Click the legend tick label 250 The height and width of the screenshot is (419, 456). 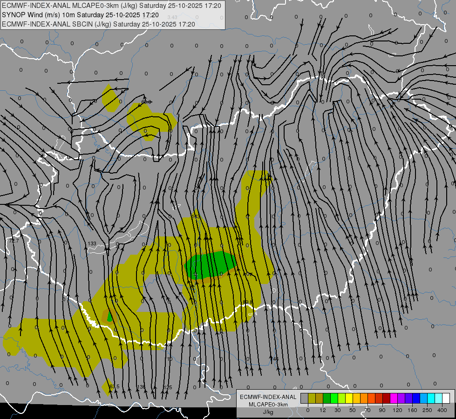point(427,410)
